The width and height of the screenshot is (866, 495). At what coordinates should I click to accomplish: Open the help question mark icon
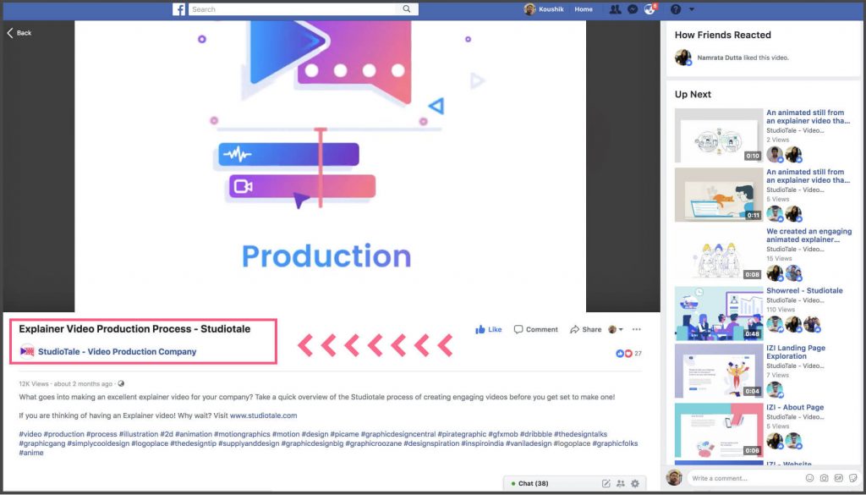point(676,9)
